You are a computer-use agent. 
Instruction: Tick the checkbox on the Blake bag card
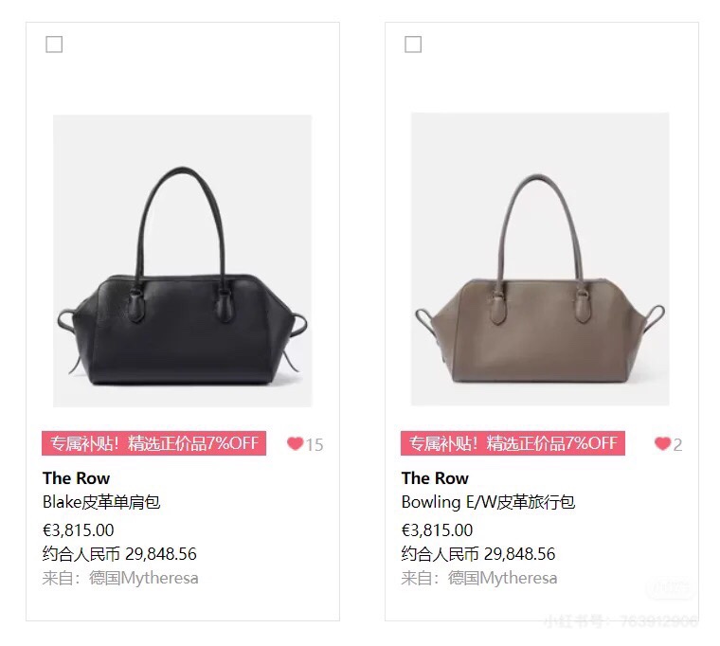click(x=54, y=45)
